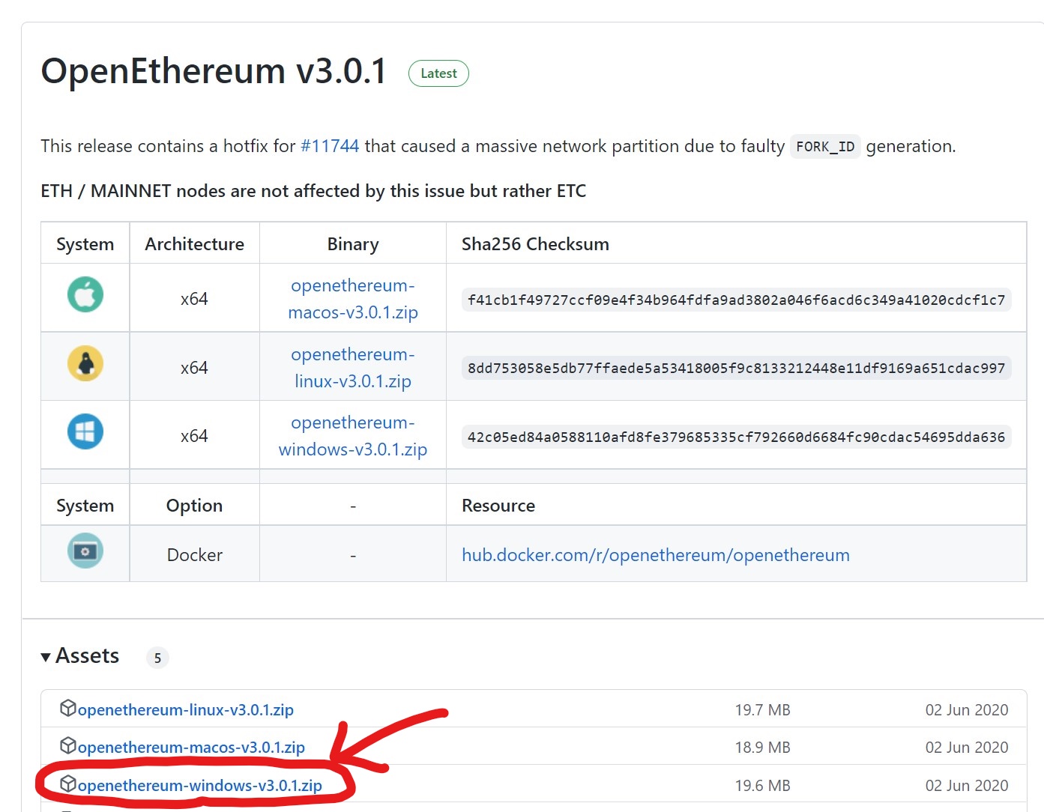Screen dimensions: 1044x812
Task: Click the package icon beside openethereum-linux-v3.0.1.zip
Action: pos(68,708)
